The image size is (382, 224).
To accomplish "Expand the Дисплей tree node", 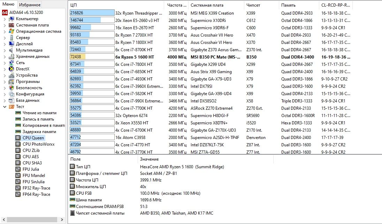I will [x=5, y=44].
